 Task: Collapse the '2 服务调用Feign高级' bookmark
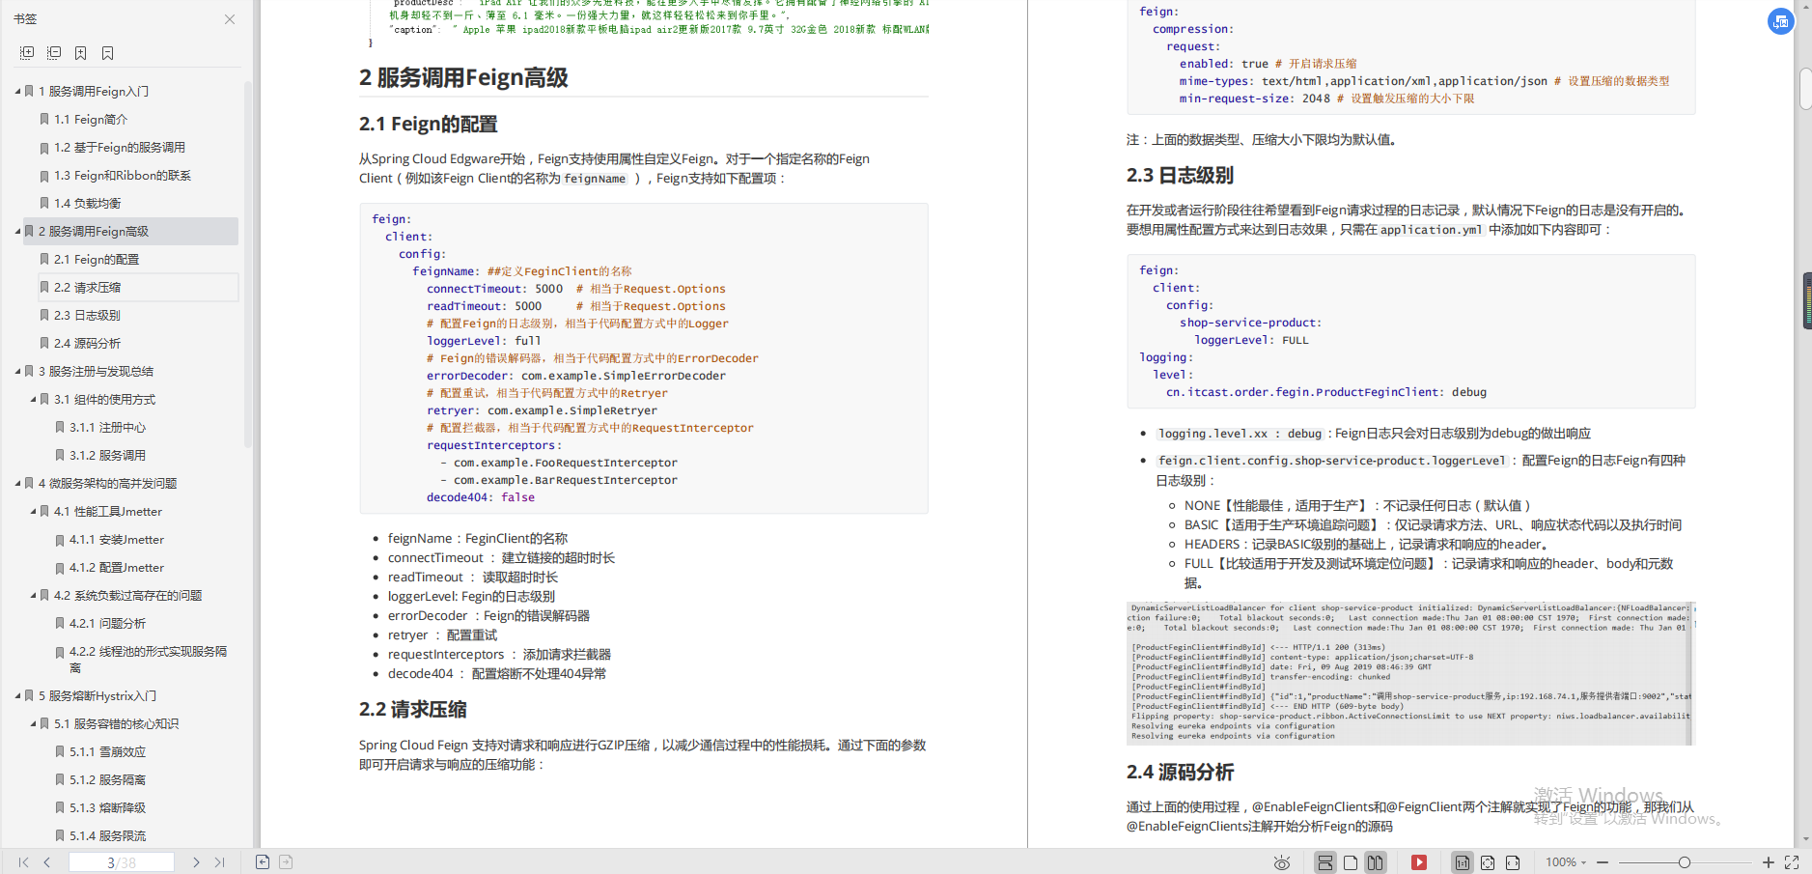click(x=18, y=231)
